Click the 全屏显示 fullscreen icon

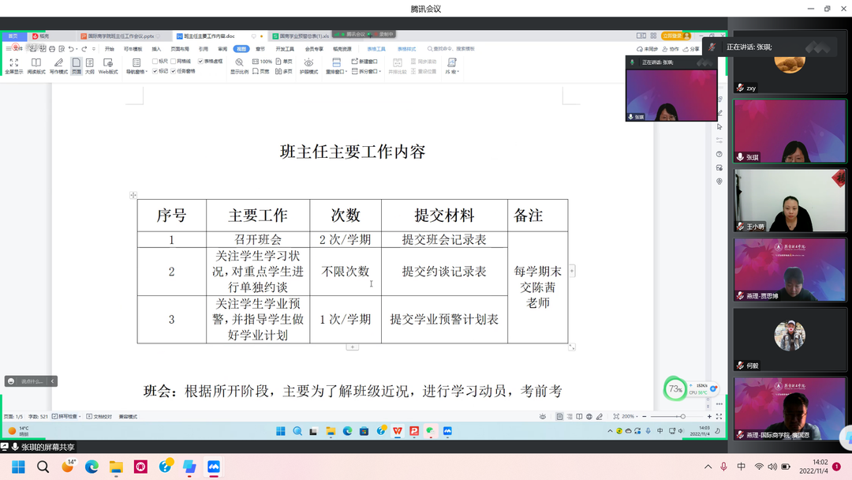(13, 62)
